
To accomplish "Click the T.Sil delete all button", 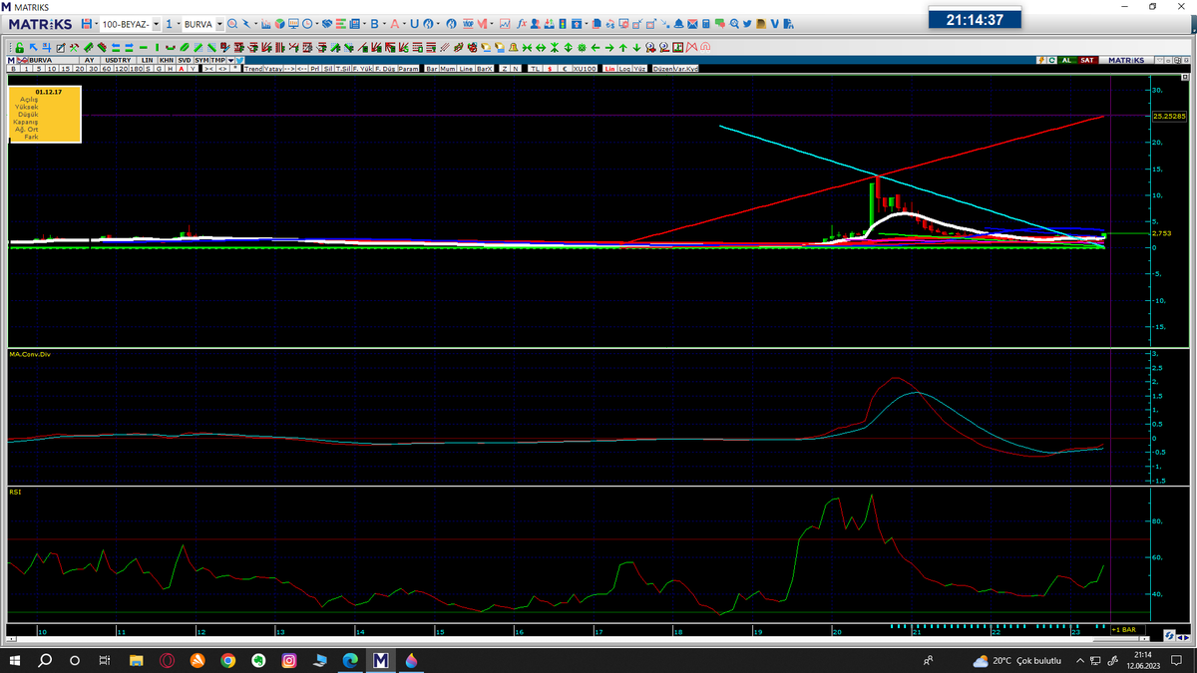I will pos(343,69).
